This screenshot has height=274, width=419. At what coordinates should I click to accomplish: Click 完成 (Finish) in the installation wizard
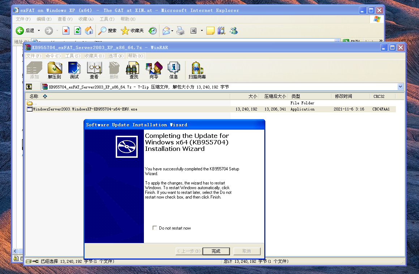click(x=216, y=251)
